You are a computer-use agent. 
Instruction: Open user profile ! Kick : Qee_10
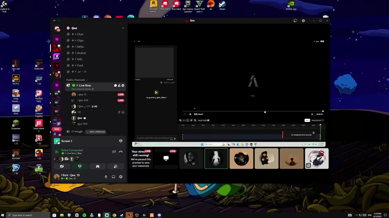point(67,177)
